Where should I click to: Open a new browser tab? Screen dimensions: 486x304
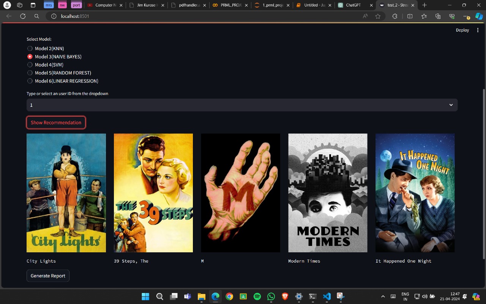click(x=424, y=5)
